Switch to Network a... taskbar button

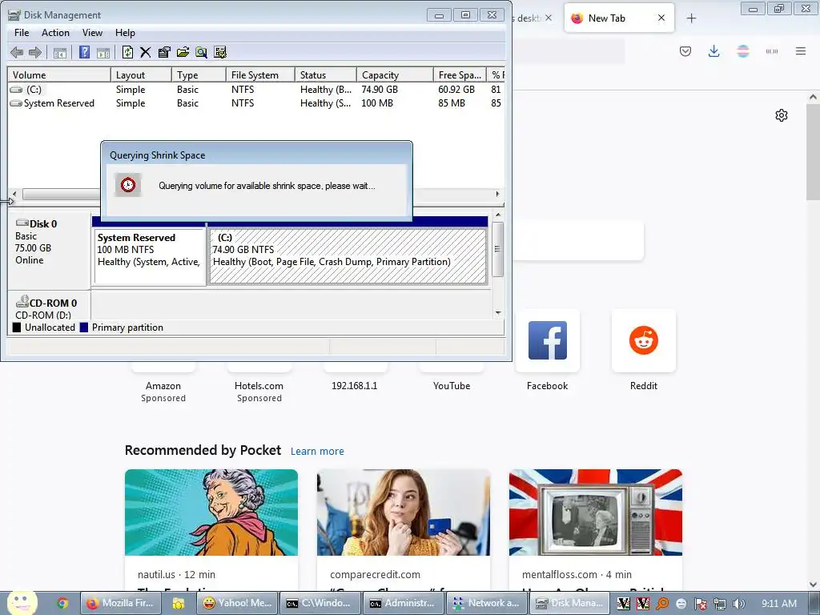click(x=487, y=604)
